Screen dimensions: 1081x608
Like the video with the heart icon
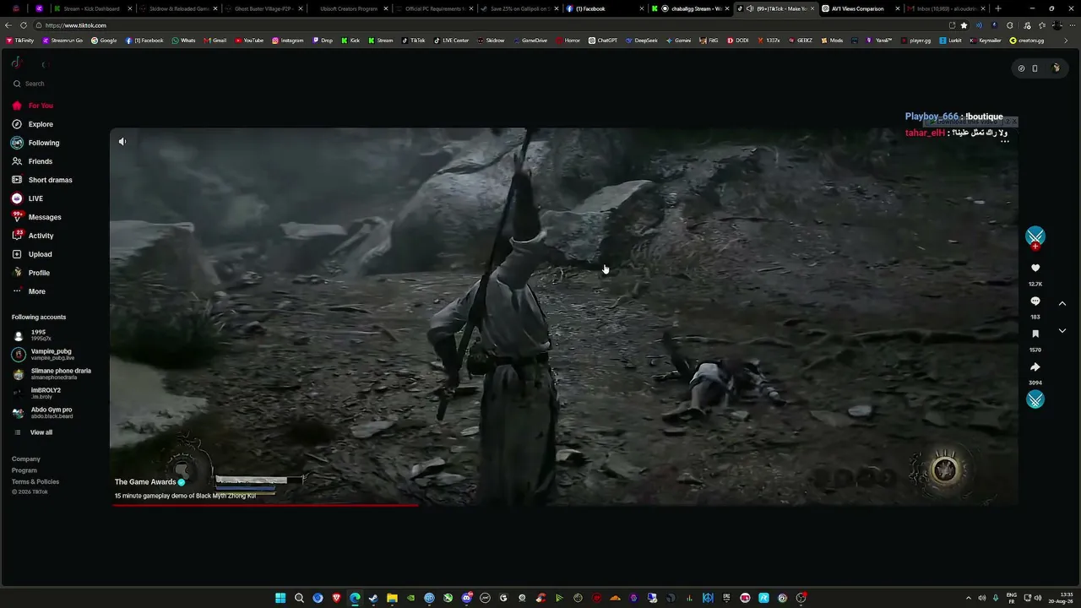(1035, 269)
